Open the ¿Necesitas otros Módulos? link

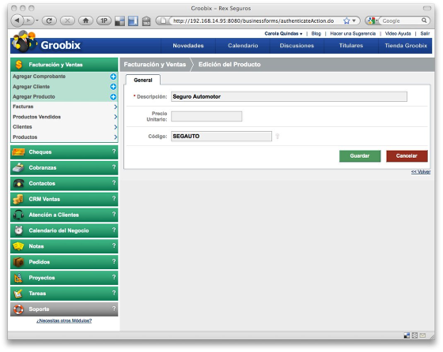click(64, 320)
